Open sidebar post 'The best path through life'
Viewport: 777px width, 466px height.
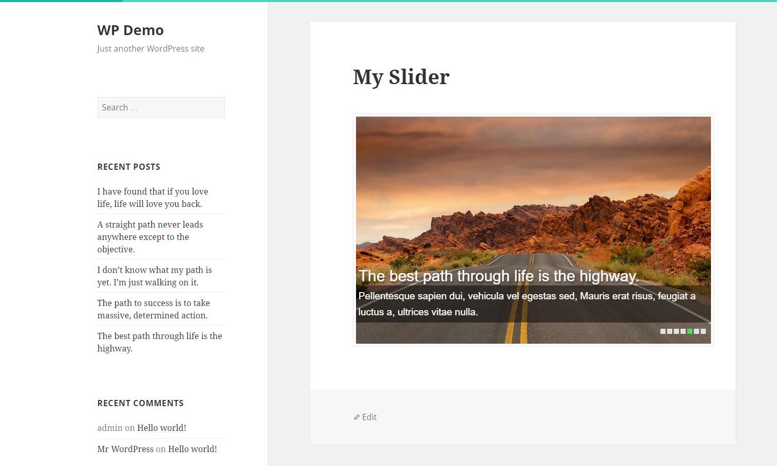click(159, 342)
